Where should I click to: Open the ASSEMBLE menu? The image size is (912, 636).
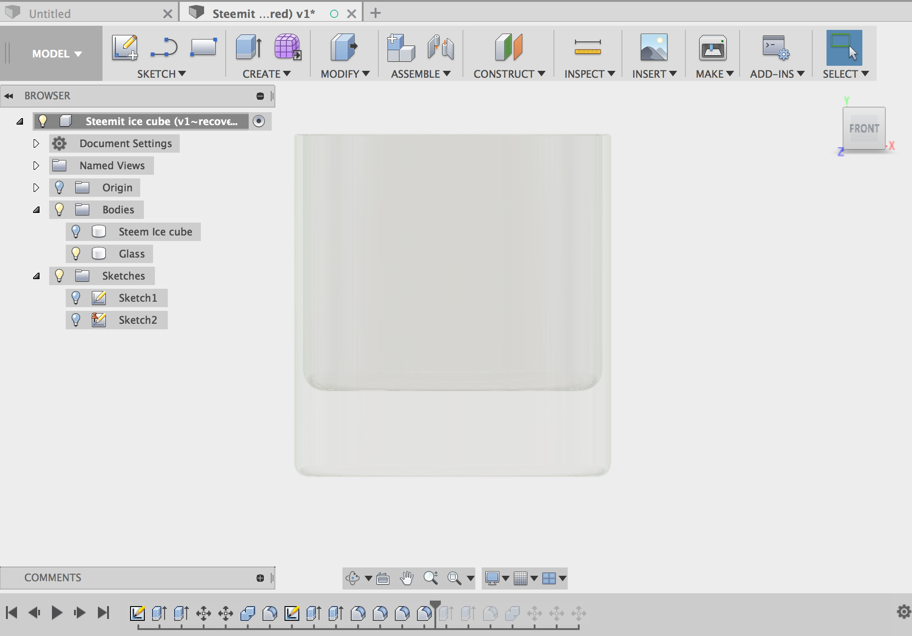(x=421, y=74)
